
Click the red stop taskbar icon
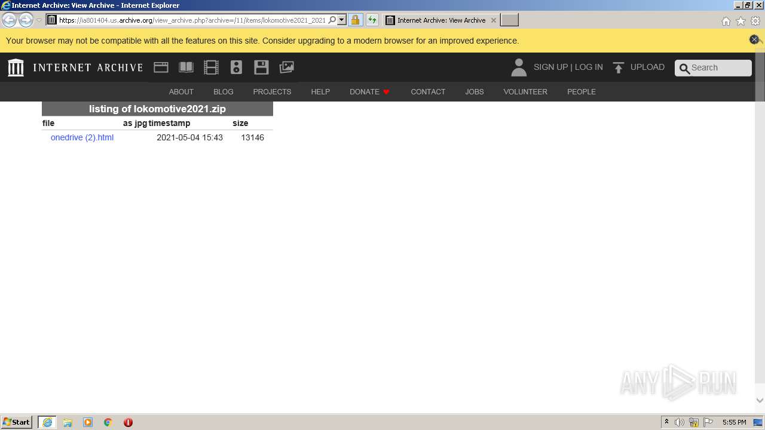[x=128, y=422]
